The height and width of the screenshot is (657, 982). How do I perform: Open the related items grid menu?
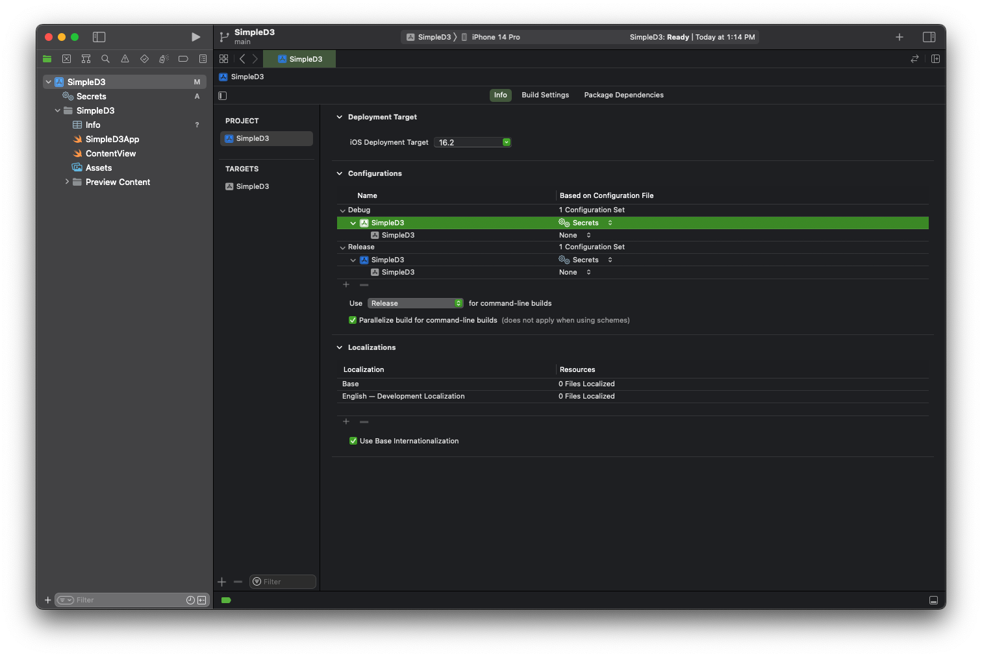(223, 59)
